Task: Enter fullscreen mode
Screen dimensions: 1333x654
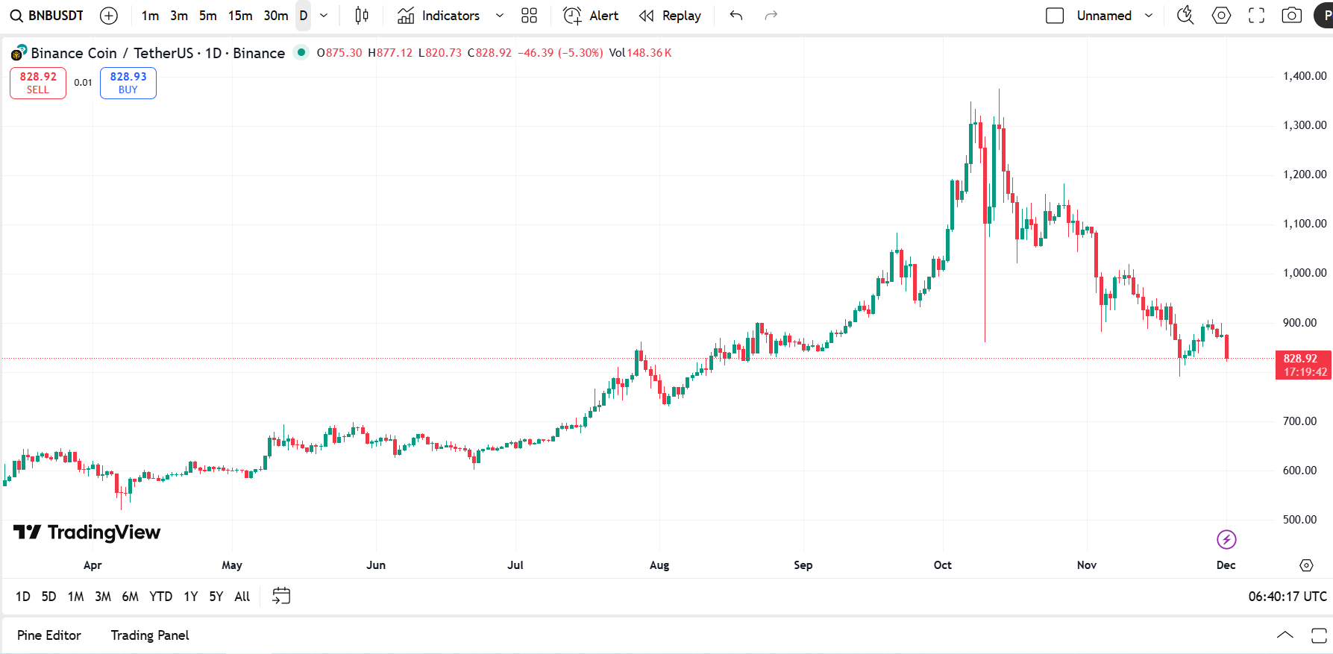Action: (x=1256, y=15)
